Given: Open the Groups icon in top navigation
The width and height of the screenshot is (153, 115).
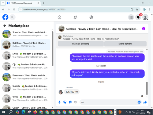Looking at the screenshot, I should [x=91, y=17].
